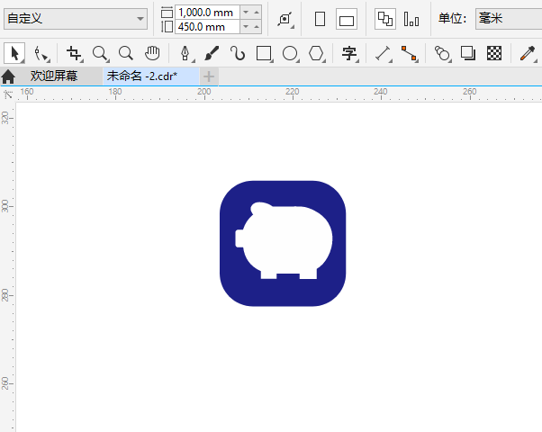Viewport: 542px width, 432px height.
Task: Select the Ellipse tool
Action: click(x=290, y=54)
